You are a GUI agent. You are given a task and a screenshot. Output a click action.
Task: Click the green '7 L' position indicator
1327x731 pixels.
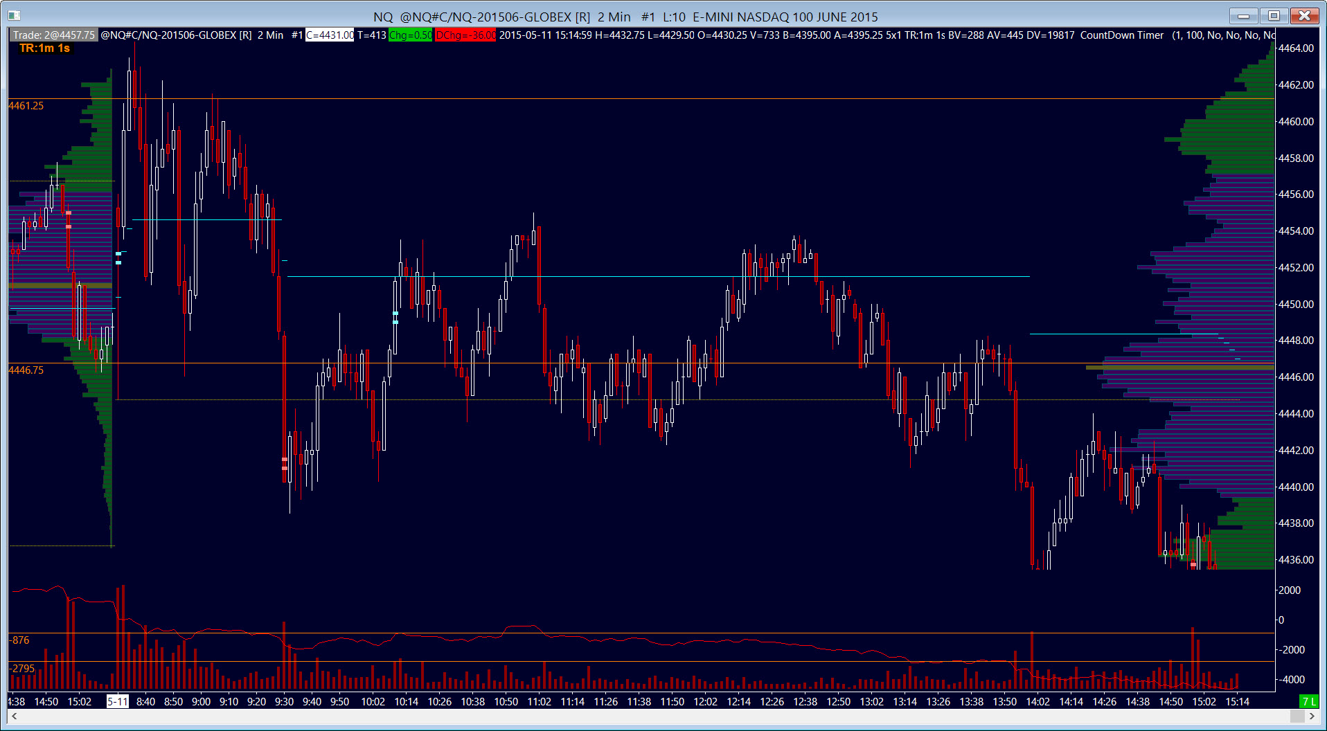click(1308, 701)
